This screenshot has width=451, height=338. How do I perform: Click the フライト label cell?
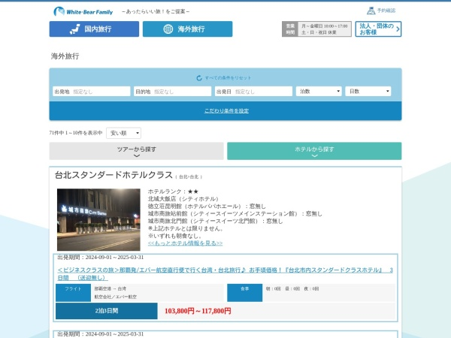(x=73, y=293)
